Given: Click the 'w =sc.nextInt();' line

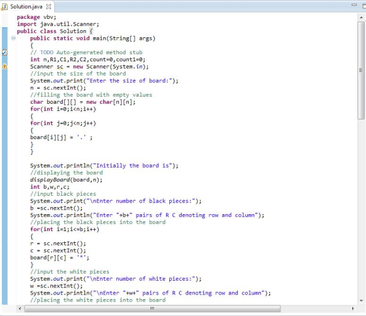Looking at the screenshot, I should [56, 286].
